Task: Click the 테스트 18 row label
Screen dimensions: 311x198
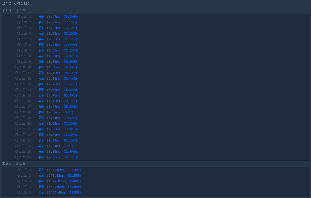Action: click(23, 112)
